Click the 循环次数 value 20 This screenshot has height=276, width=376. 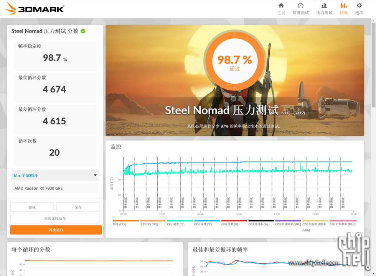[54, 153]
